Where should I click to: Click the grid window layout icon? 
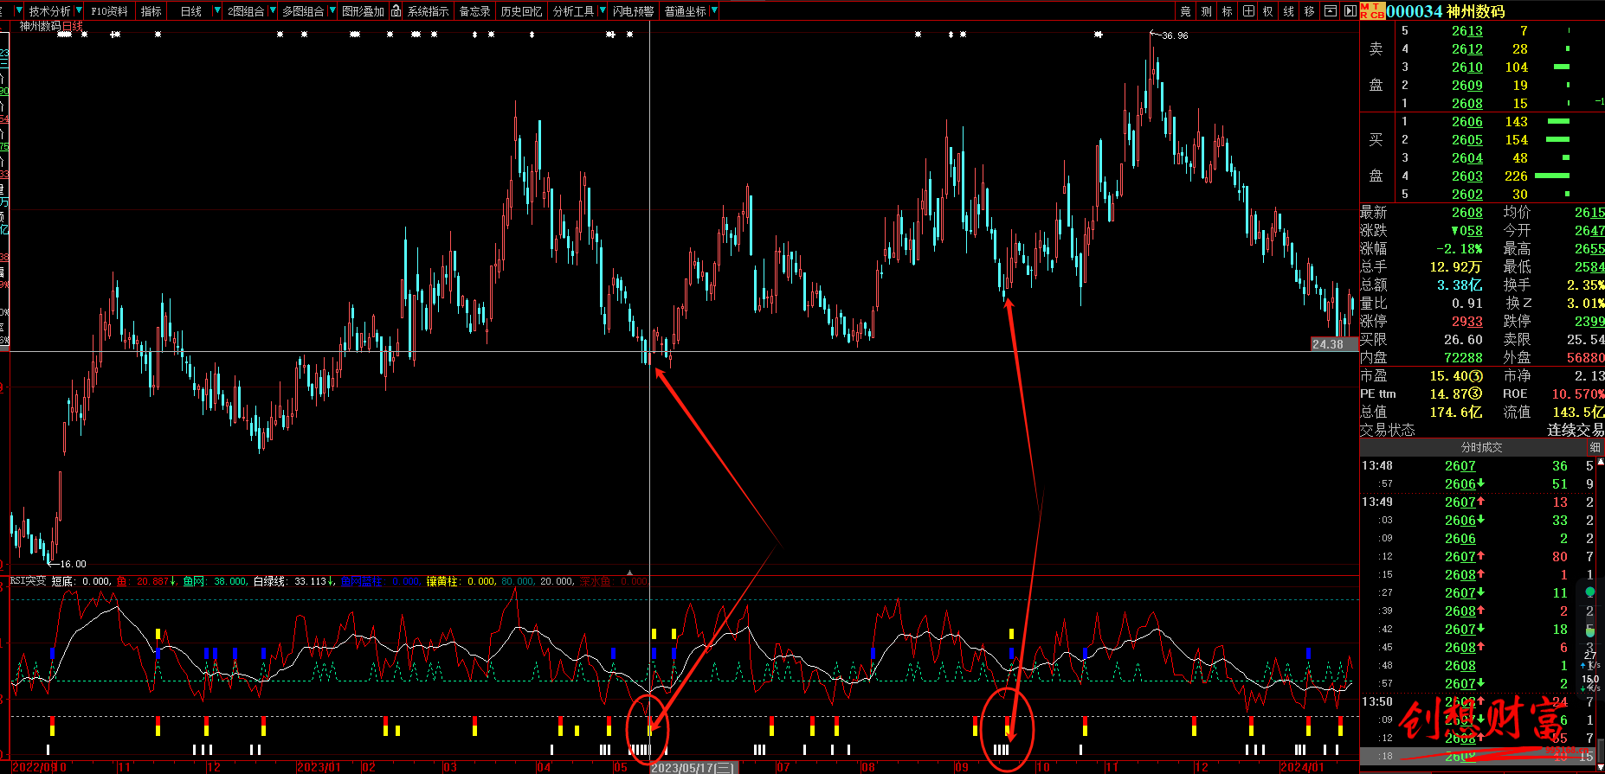[1248, 11]
